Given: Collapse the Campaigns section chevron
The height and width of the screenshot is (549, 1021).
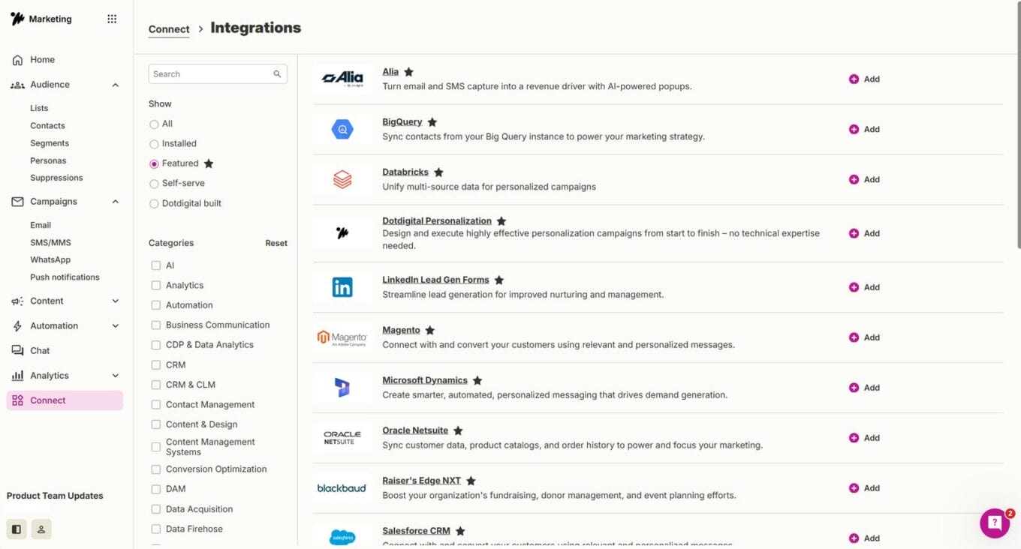Looking at the screenshot, I should point(116,202).
